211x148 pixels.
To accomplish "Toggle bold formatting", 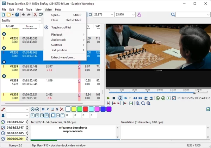I will coord(43,109).
